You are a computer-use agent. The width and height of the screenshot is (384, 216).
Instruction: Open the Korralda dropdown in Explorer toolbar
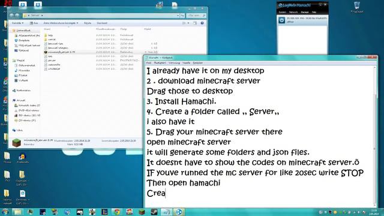click(17, 23)
